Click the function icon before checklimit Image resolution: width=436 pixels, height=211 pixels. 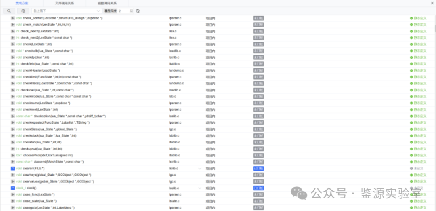[x=13, y=77]
